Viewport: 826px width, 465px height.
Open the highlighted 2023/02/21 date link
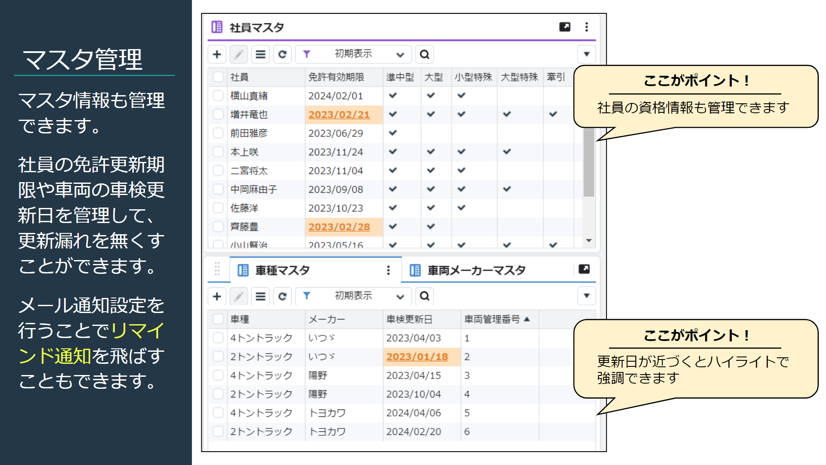pyautogui.click(x=339, y=114)
